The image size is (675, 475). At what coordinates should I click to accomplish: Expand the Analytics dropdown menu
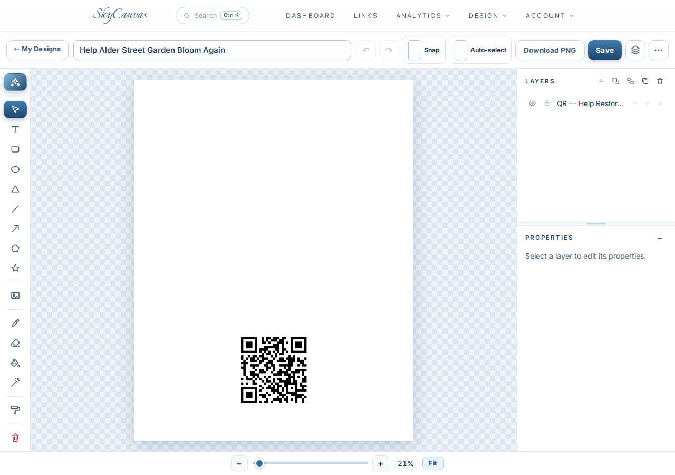423,16
